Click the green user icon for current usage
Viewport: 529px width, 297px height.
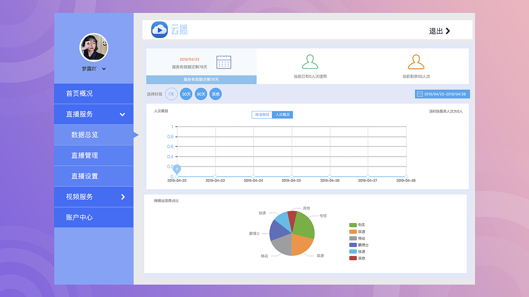(x=310, y=62)
